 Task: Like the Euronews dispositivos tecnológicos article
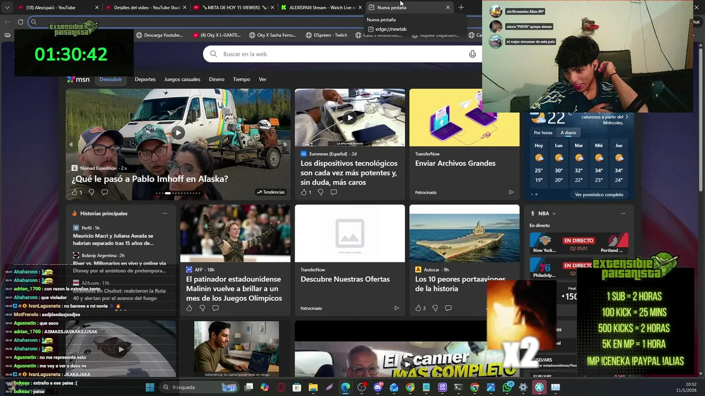(303, 192)
